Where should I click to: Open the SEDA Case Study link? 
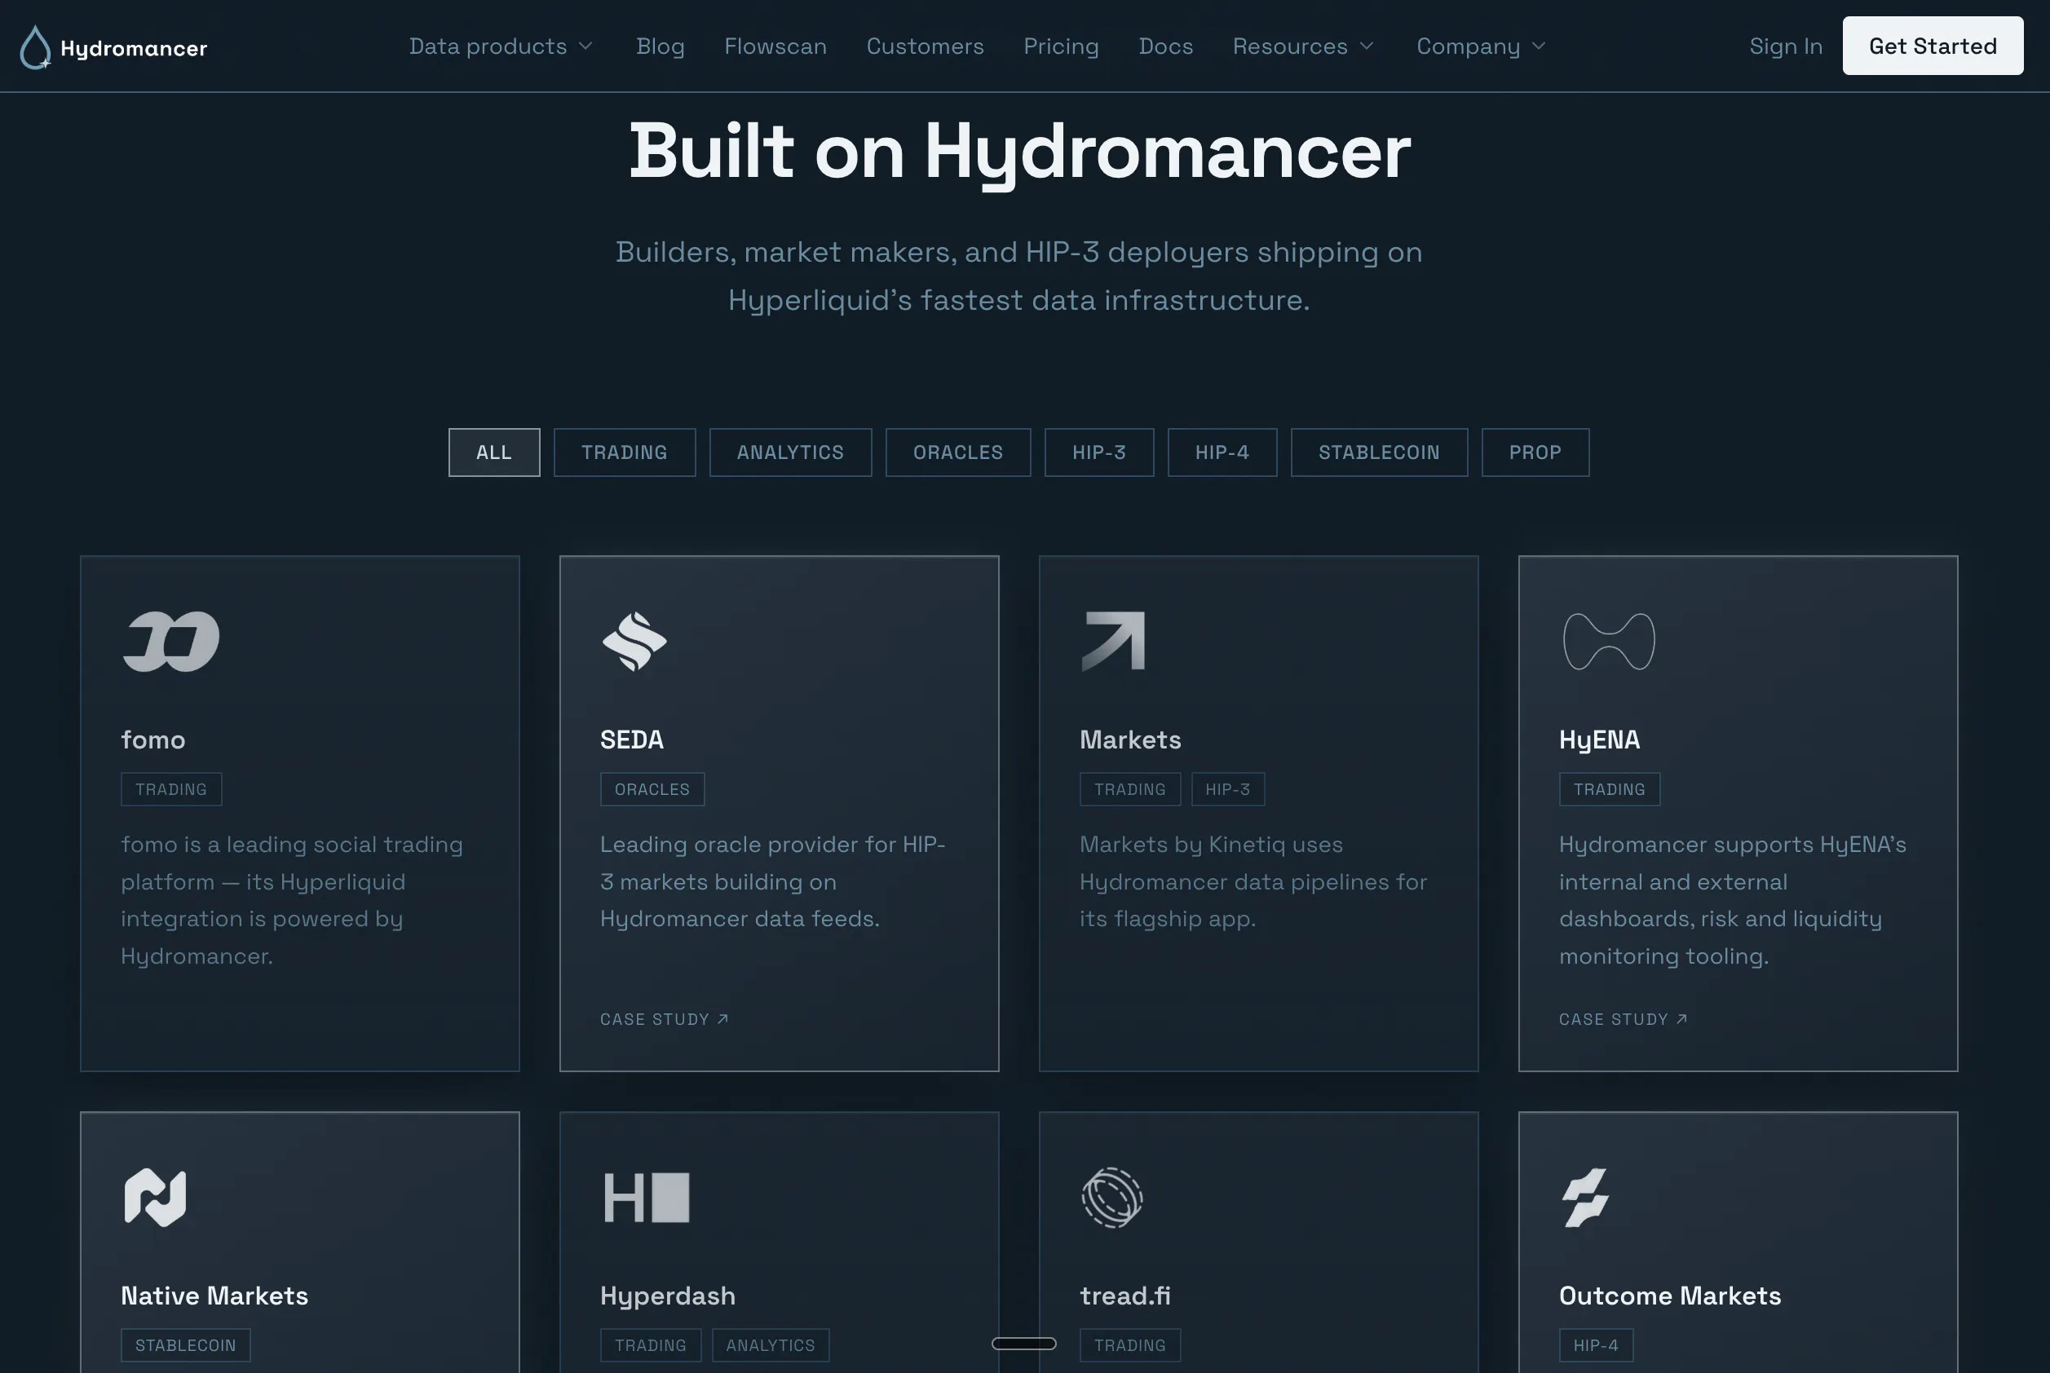[664, 1019]
